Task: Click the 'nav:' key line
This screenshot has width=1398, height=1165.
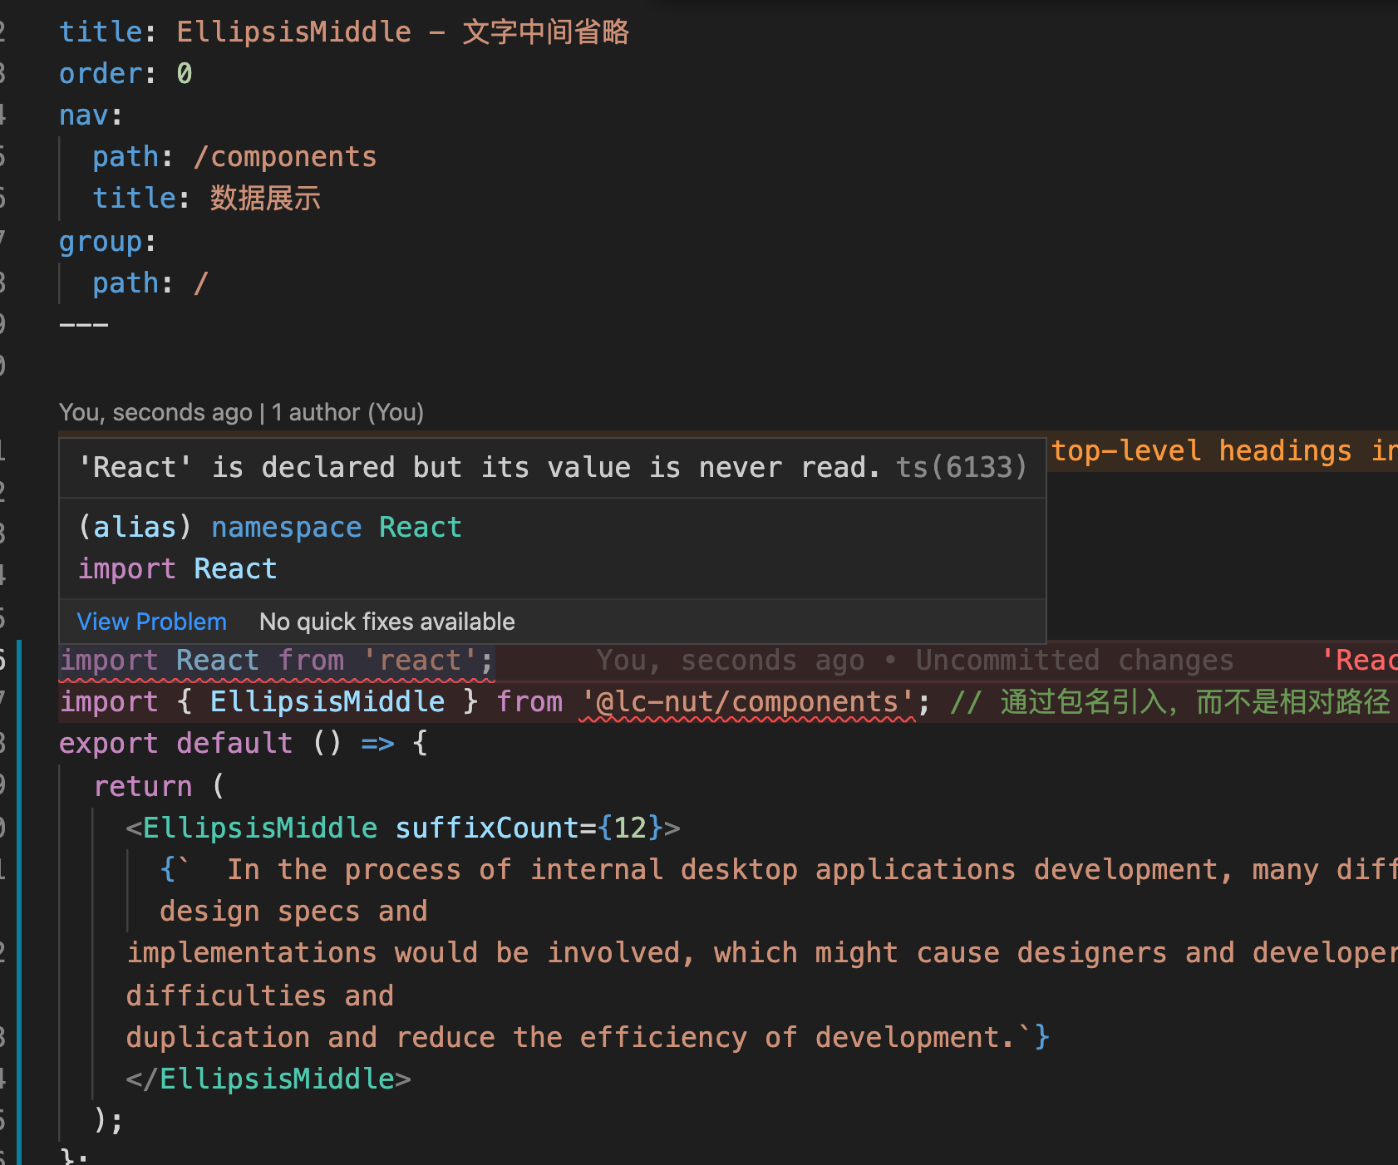Action: [x=91, y=115]
